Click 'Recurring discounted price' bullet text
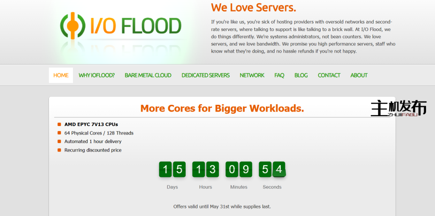Viewport: 435px width, 216px height. tap(93, 150)
